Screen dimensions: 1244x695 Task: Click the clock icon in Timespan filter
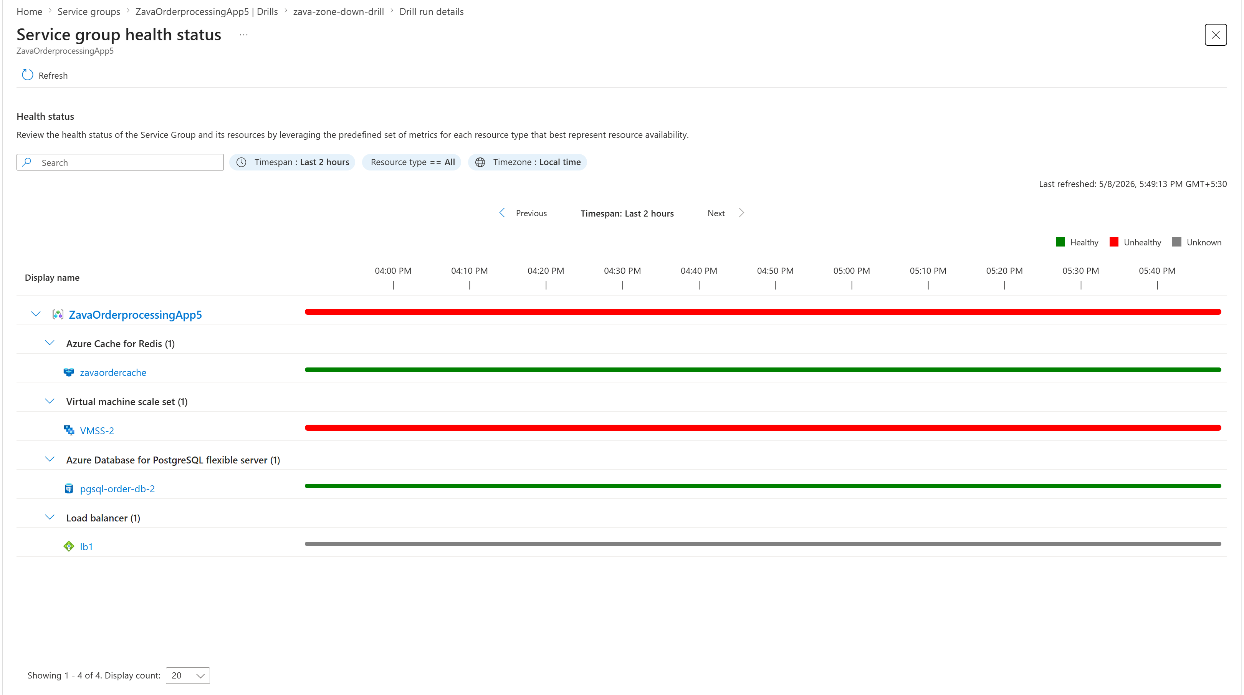242,162
